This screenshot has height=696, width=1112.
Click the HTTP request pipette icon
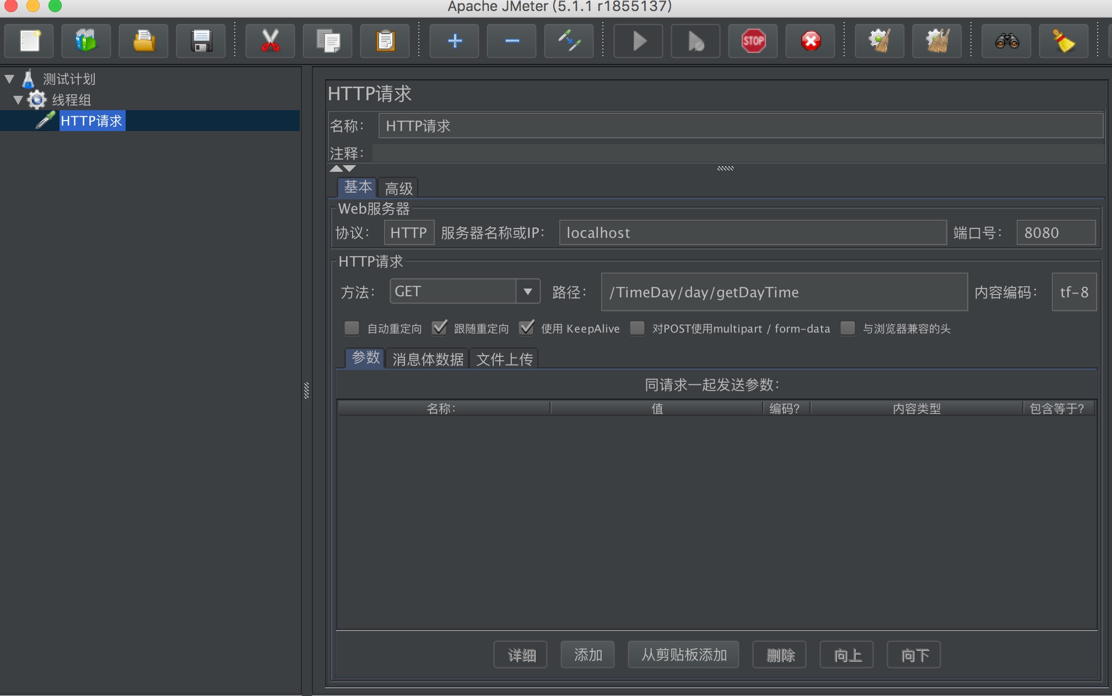pos(46,120)
